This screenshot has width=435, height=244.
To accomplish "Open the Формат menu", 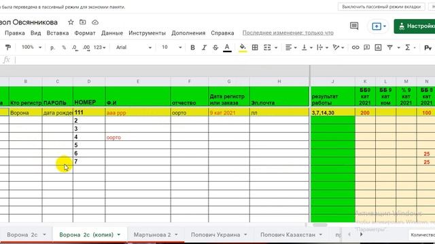I will [84, 33].
